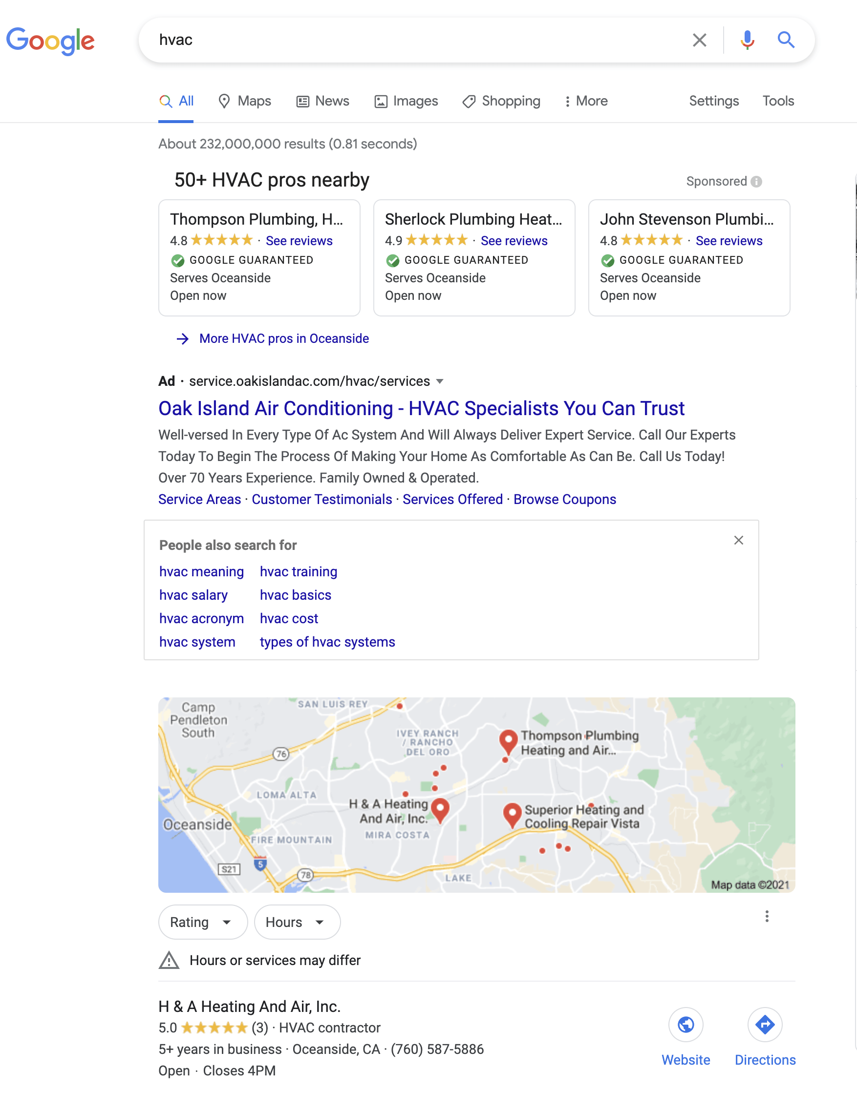Open the H & A Heating And Air listing title
The width and height of the screenshot is (857, 1093).
coord(249,1007)
